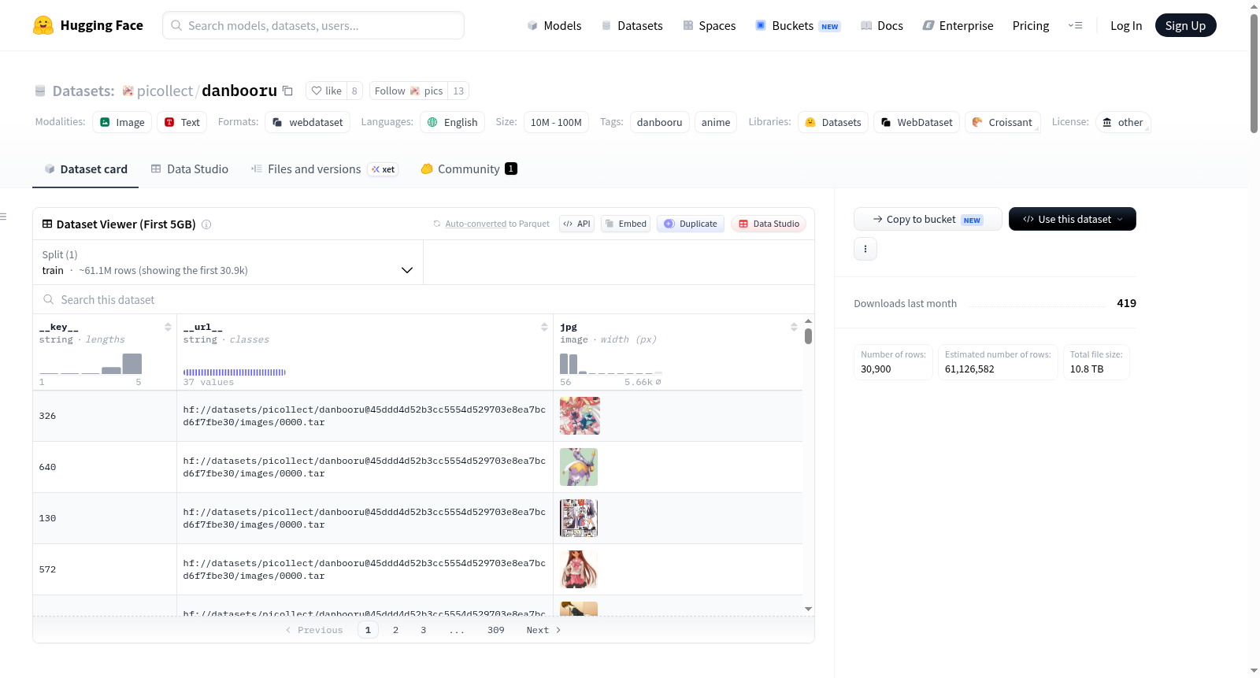1260x678 pixels.
Task: Open the picollect organization link
Action: [165, 91]
